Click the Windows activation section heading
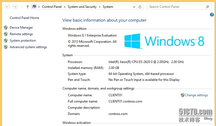 click(x=77, y=123)
